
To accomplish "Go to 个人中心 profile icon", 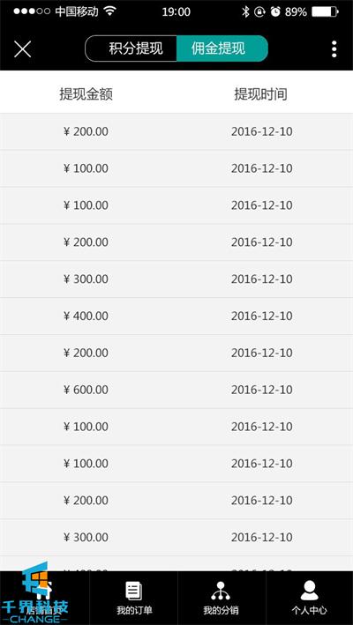I will click(309, 591).
